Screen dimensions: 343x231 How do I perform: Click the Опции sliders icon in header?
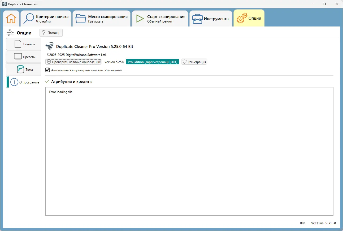click(10, 33)
